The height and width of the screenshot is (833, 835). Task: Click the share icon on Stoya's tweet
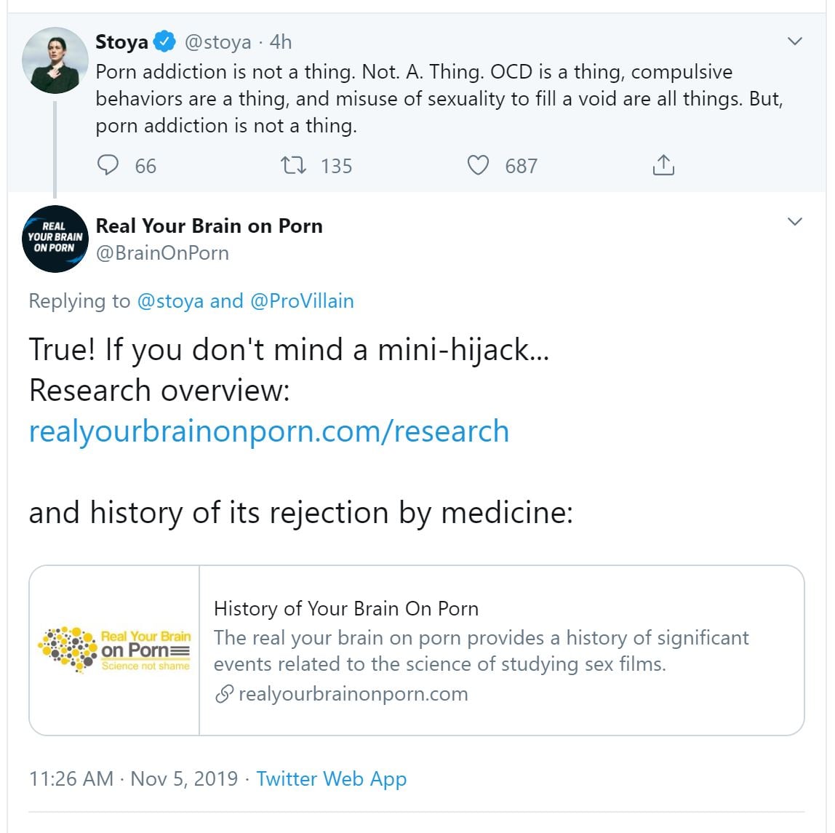point(663,166)
